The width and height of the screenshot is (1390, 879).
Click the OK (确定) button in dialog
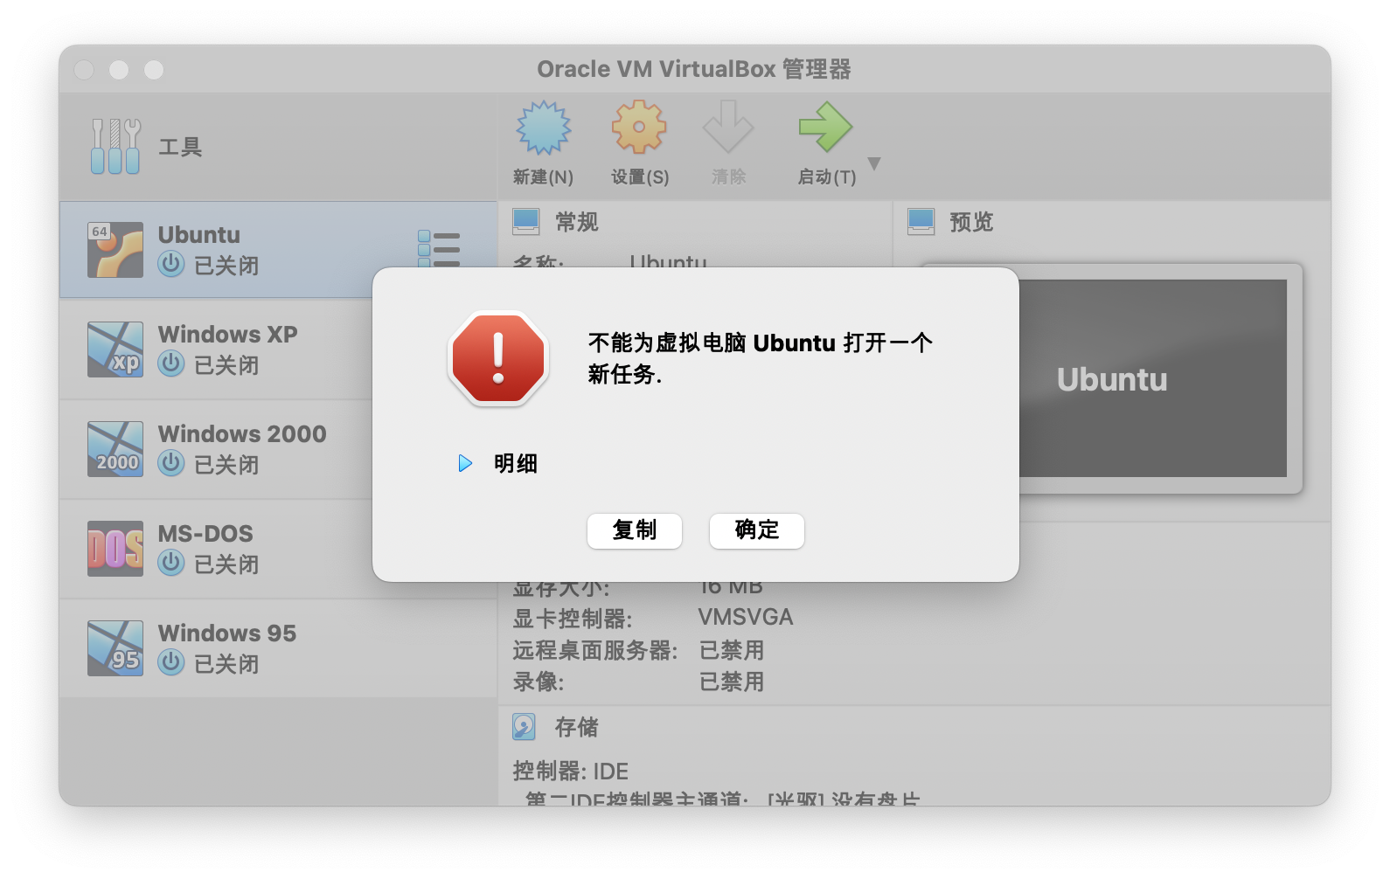click(x=757, y=530)
